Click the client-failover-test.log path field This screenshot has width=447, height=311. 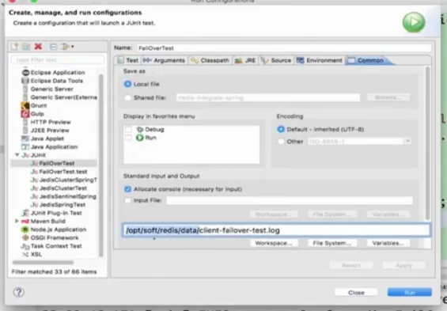[x=276, y=230]
